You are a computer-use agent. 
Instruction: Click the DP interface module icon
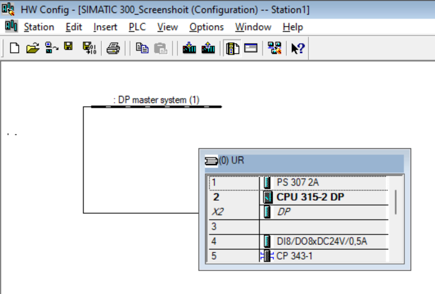tap(267, 212)
